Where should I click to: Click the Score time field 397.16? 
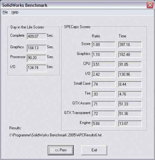(x=130, y=45)
